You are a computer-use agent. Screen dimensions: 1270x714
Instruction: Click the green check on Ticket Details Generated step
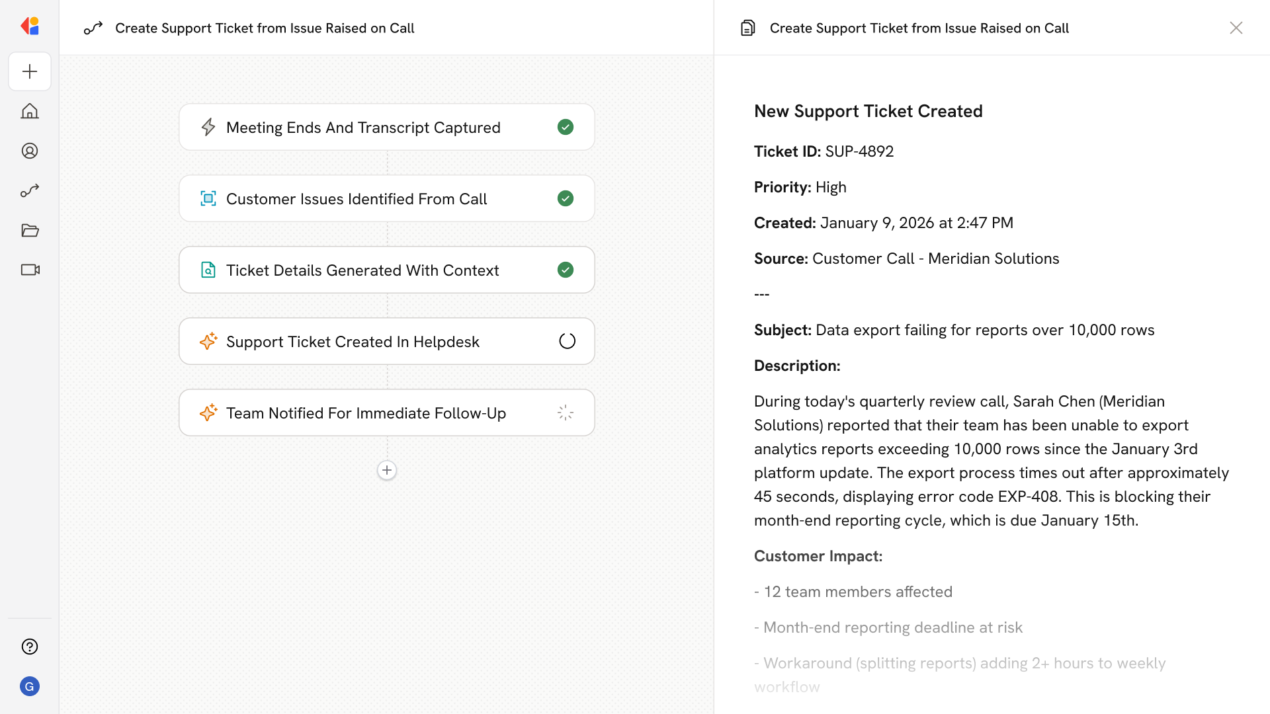[566, 270]
